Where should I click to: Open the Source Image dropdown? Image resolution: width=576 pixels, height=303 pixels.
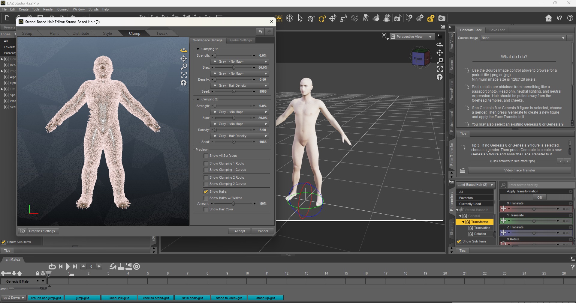coord(523,38)
